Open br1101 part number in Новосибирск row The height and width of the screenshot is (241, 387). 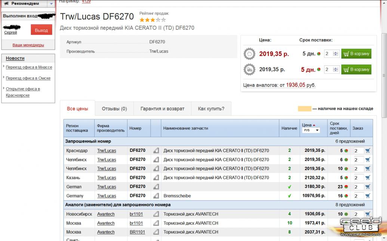click(136, 214)
